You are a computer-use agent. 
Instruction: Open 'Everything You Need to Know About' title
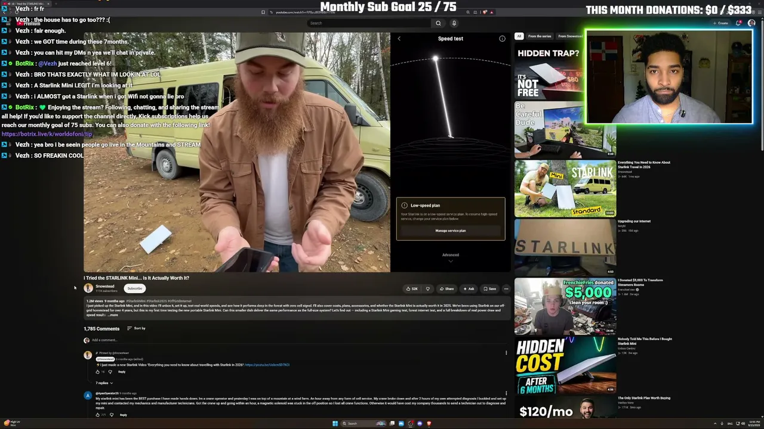[644, 164]
